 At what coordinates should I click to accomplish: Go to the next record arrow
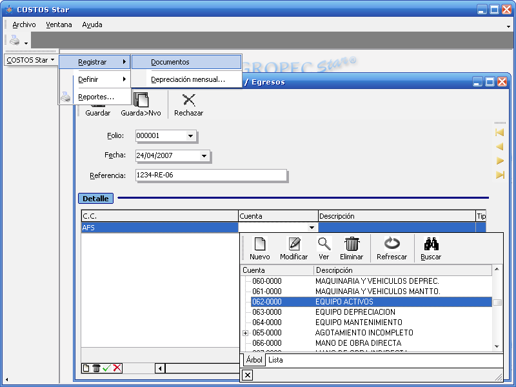(500, 161)
